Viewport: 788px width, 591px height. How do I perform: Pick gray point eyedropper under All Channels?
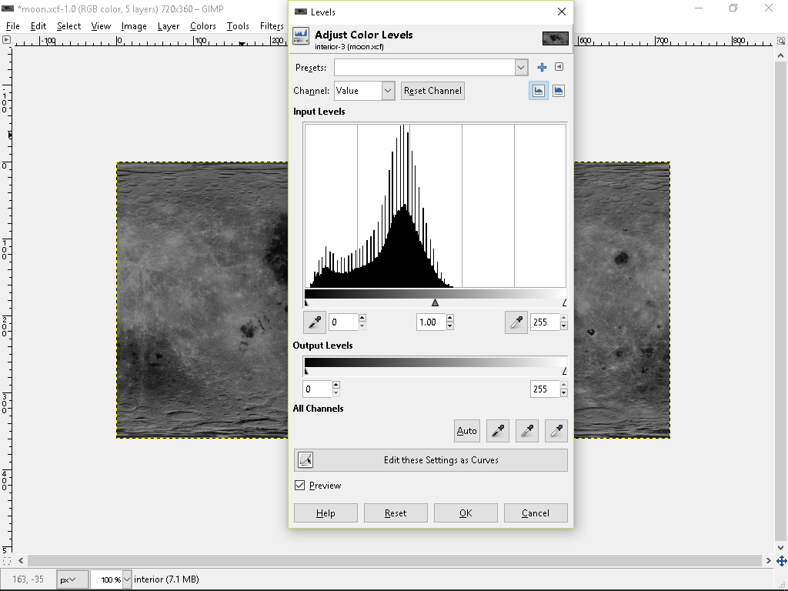(527, 430)
